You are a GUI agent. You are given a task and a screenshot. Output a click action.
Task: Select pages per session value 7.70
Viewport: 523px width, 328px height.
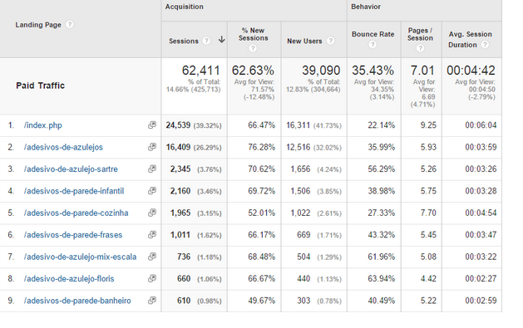[428, 213]
